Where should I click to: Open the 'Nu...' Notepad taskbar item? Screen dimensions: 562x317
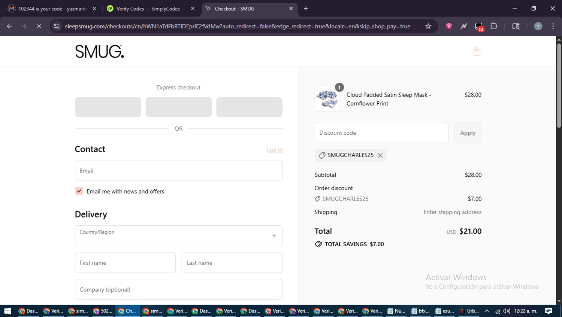[396, 311]
